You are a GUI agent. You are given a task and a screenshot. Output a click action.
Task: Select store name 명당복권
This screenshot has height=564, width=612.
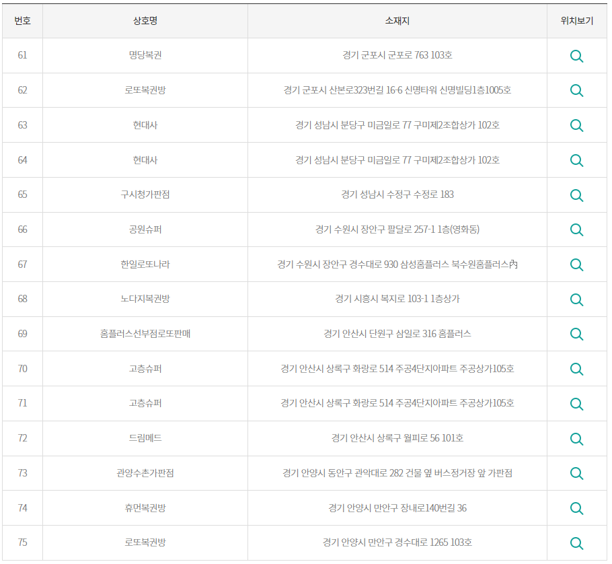pyautogui.click(x=145, y=55)
